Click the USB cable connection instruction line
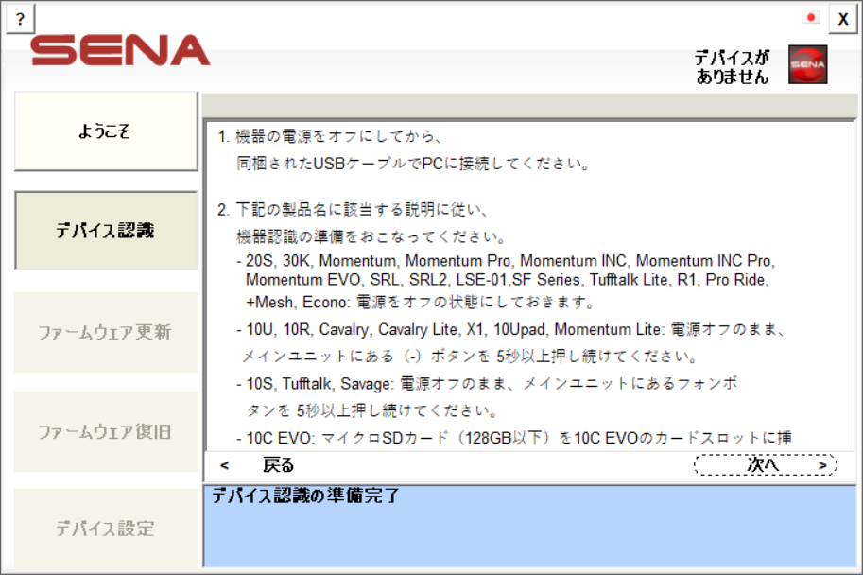The image size is (863, 575). coord(413,164)
